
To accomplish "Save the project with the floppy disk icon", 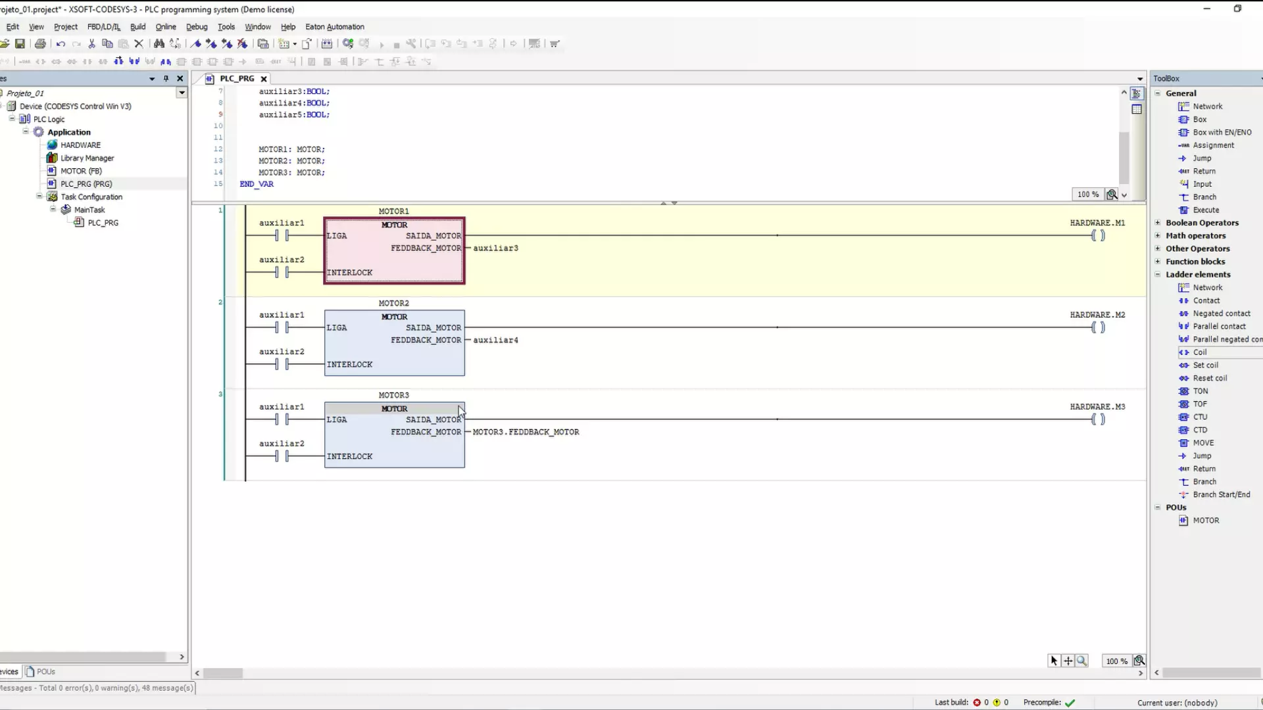I will click(20, 44).
